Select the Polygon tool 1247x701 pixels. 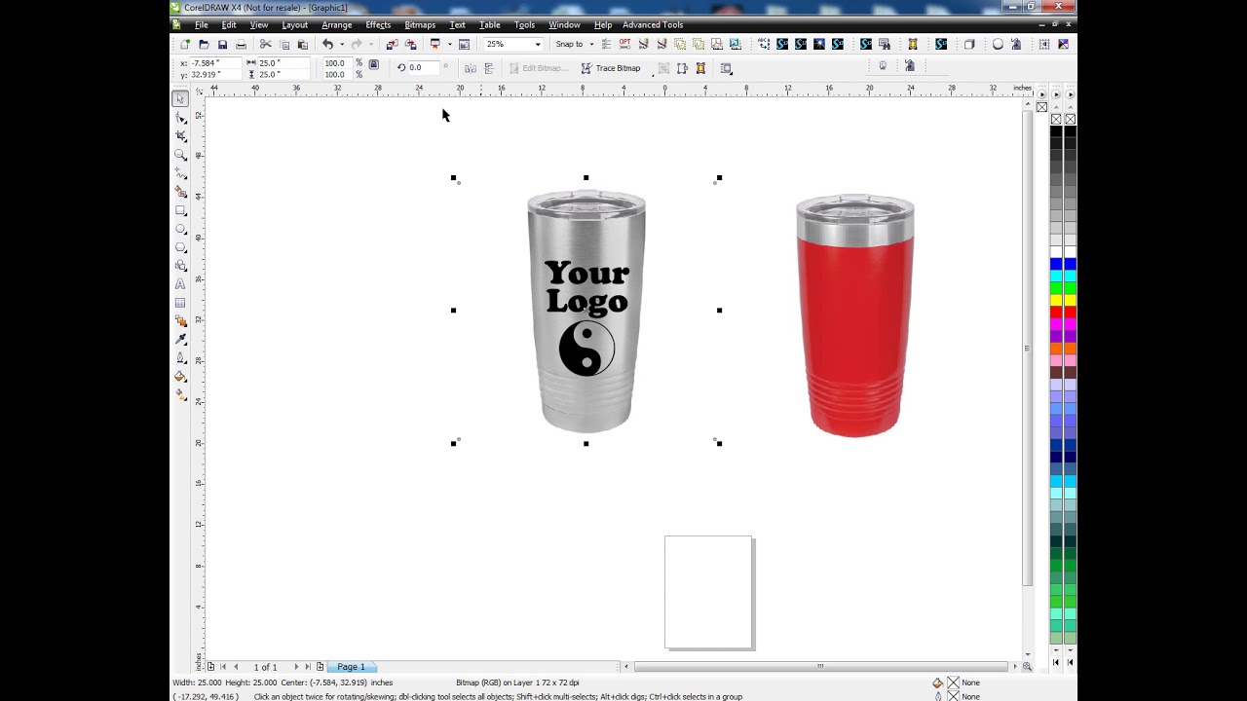click(180, 247)
